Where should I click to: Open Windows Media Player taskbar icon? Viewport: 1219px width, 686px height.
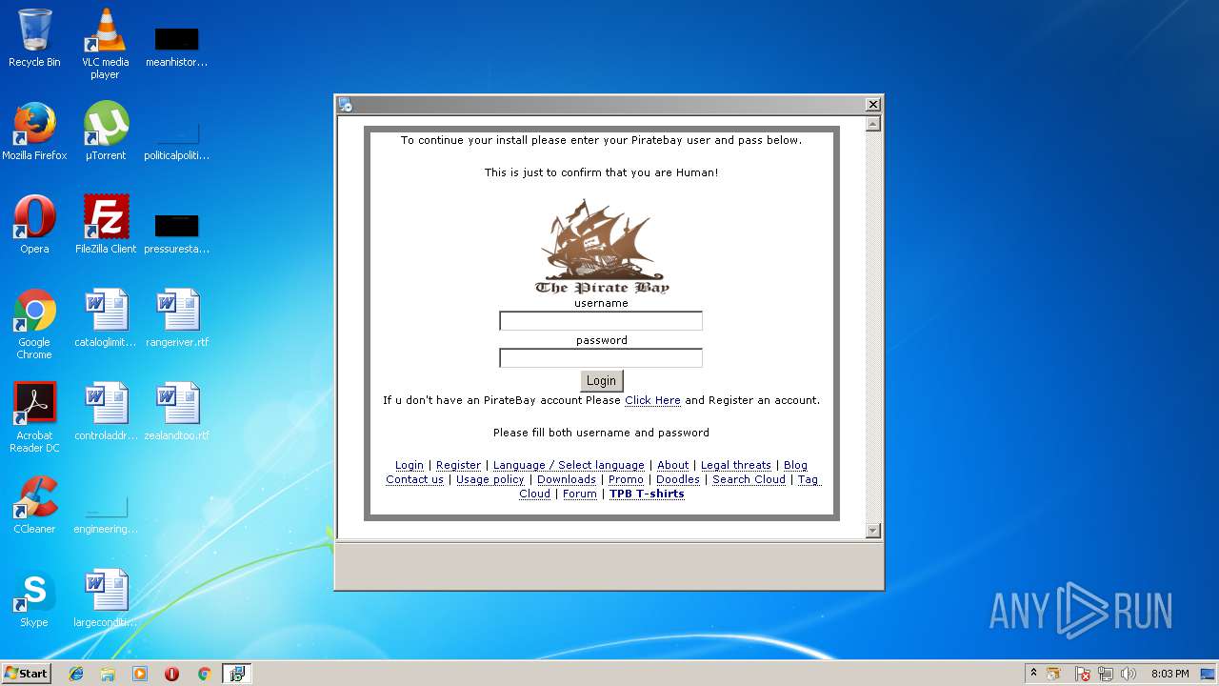[140, 674]
